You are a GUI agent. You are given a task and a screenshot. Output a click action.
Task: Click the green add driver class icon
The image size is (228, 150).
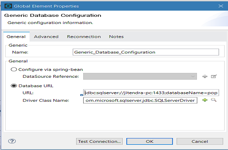point(205,100)
